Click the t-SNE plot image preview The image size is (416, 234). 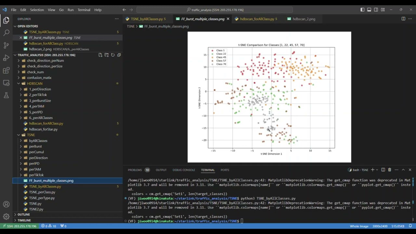269,97
